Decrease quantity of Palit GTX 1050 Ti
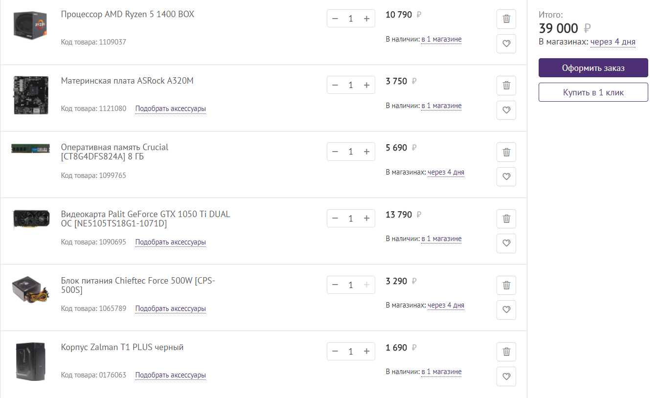 (335, 218)
